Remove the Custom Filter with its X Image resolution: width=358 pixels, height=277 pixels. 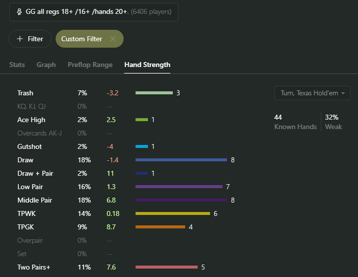113,39
